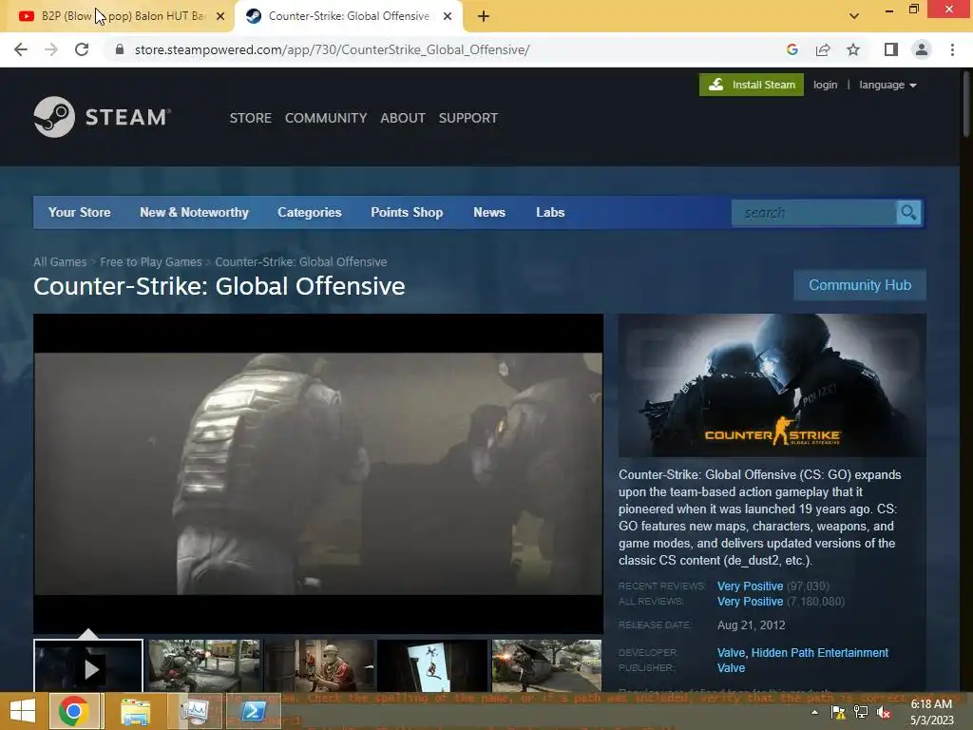Click the login link
Image resolution: width=973 pixels, height=730 pixels.
point(826,85)
